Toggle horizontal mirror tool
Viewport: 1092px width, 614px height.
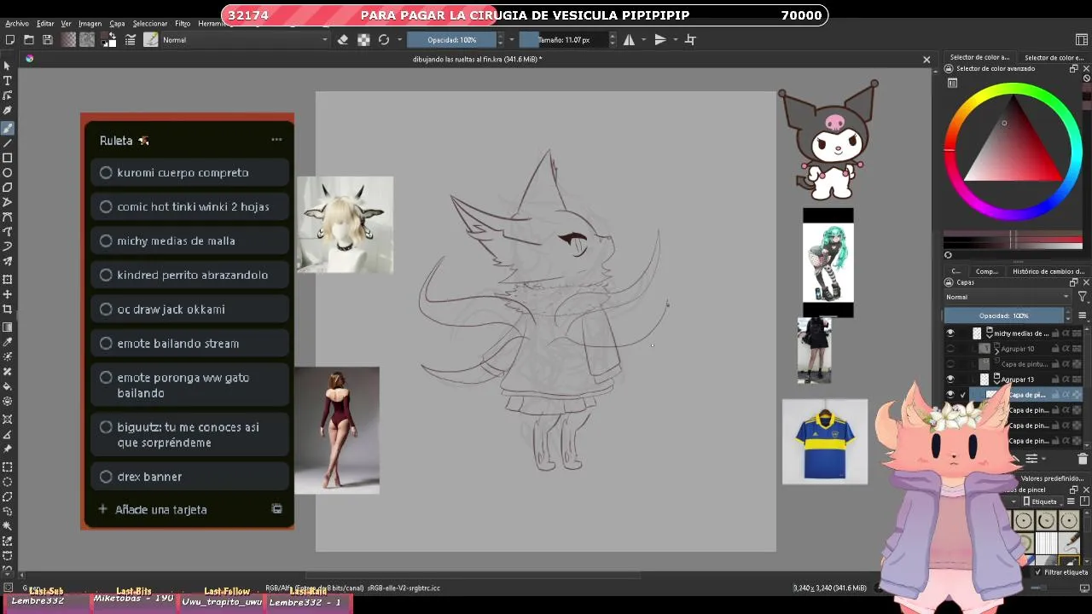point(629,39)
